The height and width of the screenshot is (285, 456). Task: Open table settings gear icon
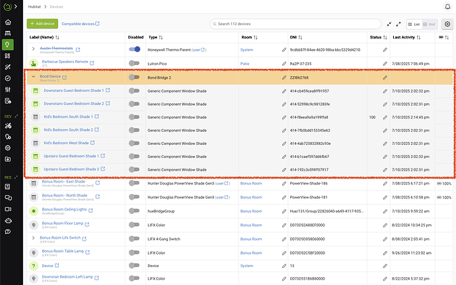click(x=447, y=24)
